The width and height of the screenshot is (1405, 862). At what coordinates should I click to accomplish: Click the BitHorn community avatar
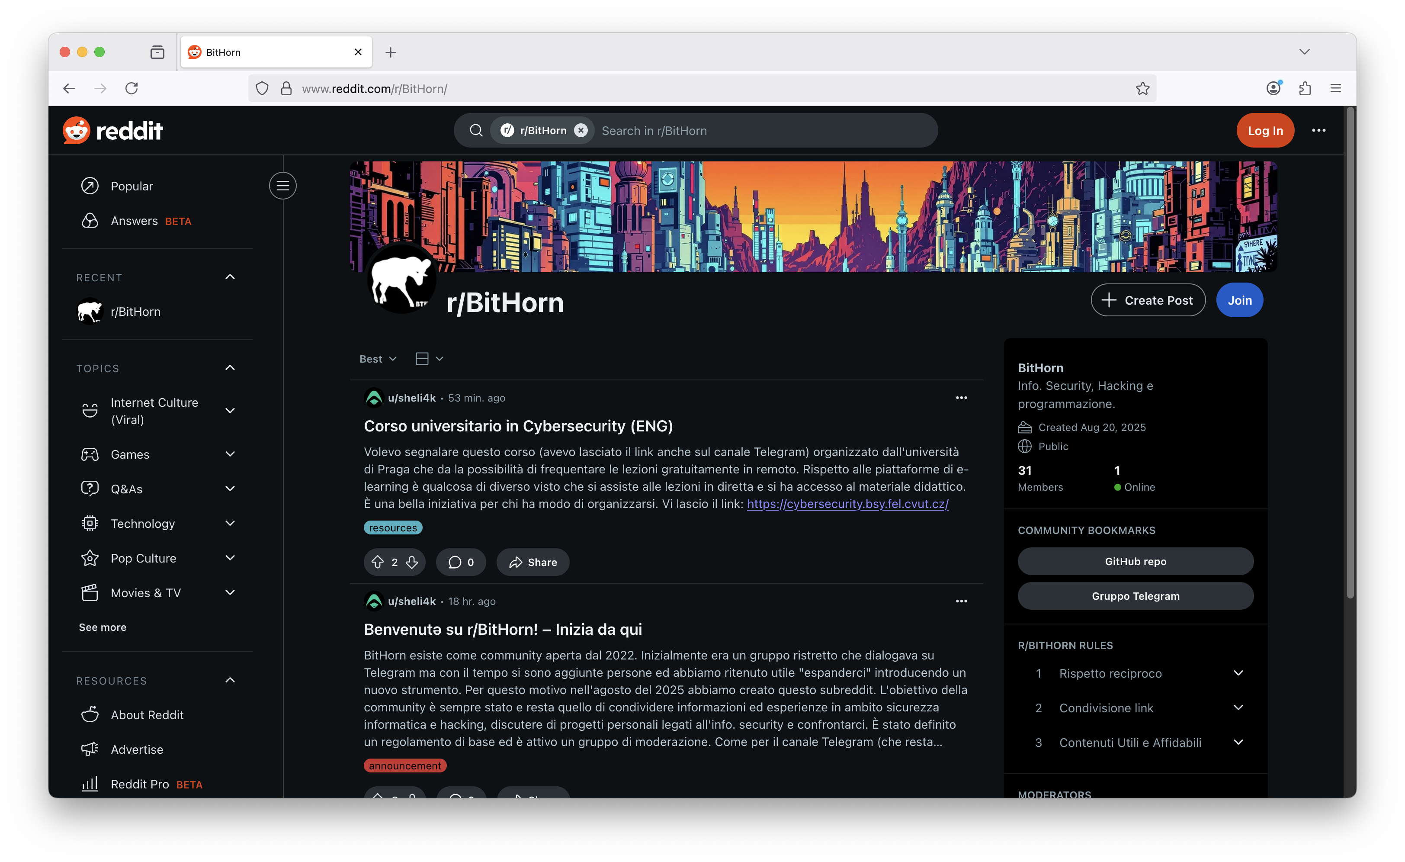401,279
